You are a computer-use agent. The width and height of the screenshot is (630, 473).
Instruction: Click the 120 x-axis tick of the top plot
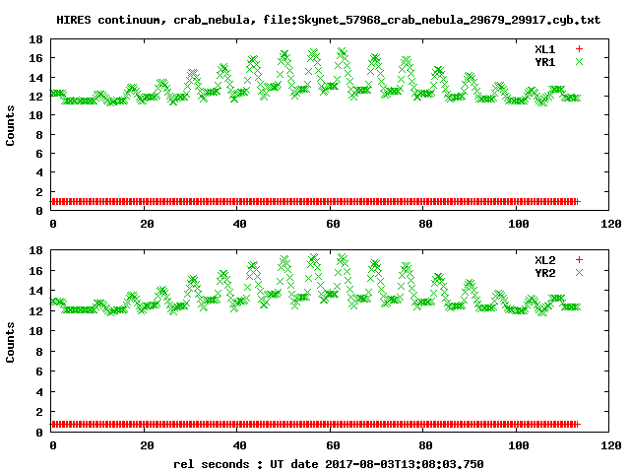point(611,224)
